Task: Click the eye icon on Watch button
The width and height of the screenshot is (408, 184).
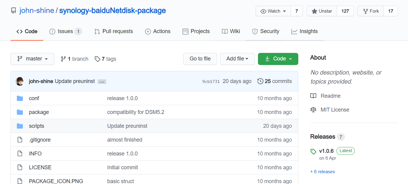Action: pos(263,11)
